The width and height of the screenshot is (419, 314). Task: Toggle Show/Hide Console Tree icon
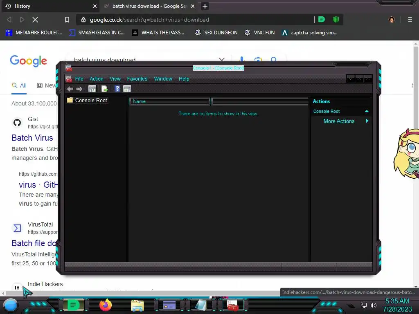92,89
